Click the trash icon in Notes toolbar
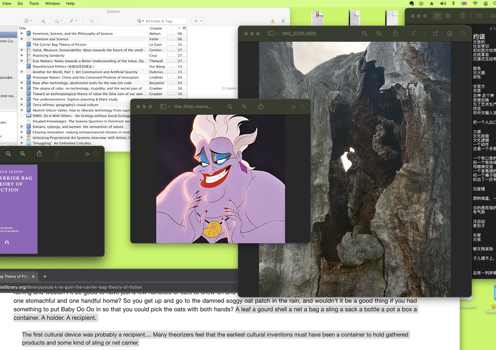This screenshot has height=350, width=496. pos(462,16)
